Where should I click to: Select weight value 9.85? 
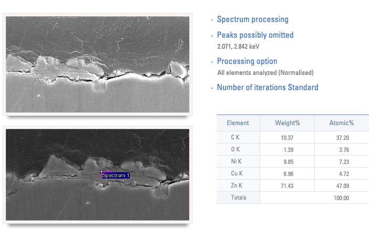point(288,162)
